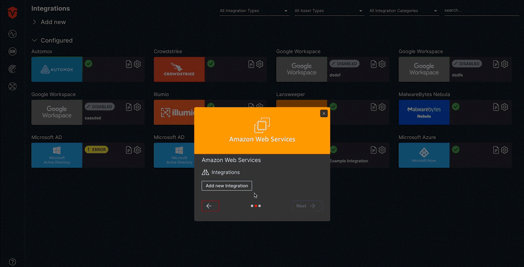Close the Amazon Web Services dialog
Viewport: 524px width, 267px height.
pyautogui.click(x=324, y=113)
